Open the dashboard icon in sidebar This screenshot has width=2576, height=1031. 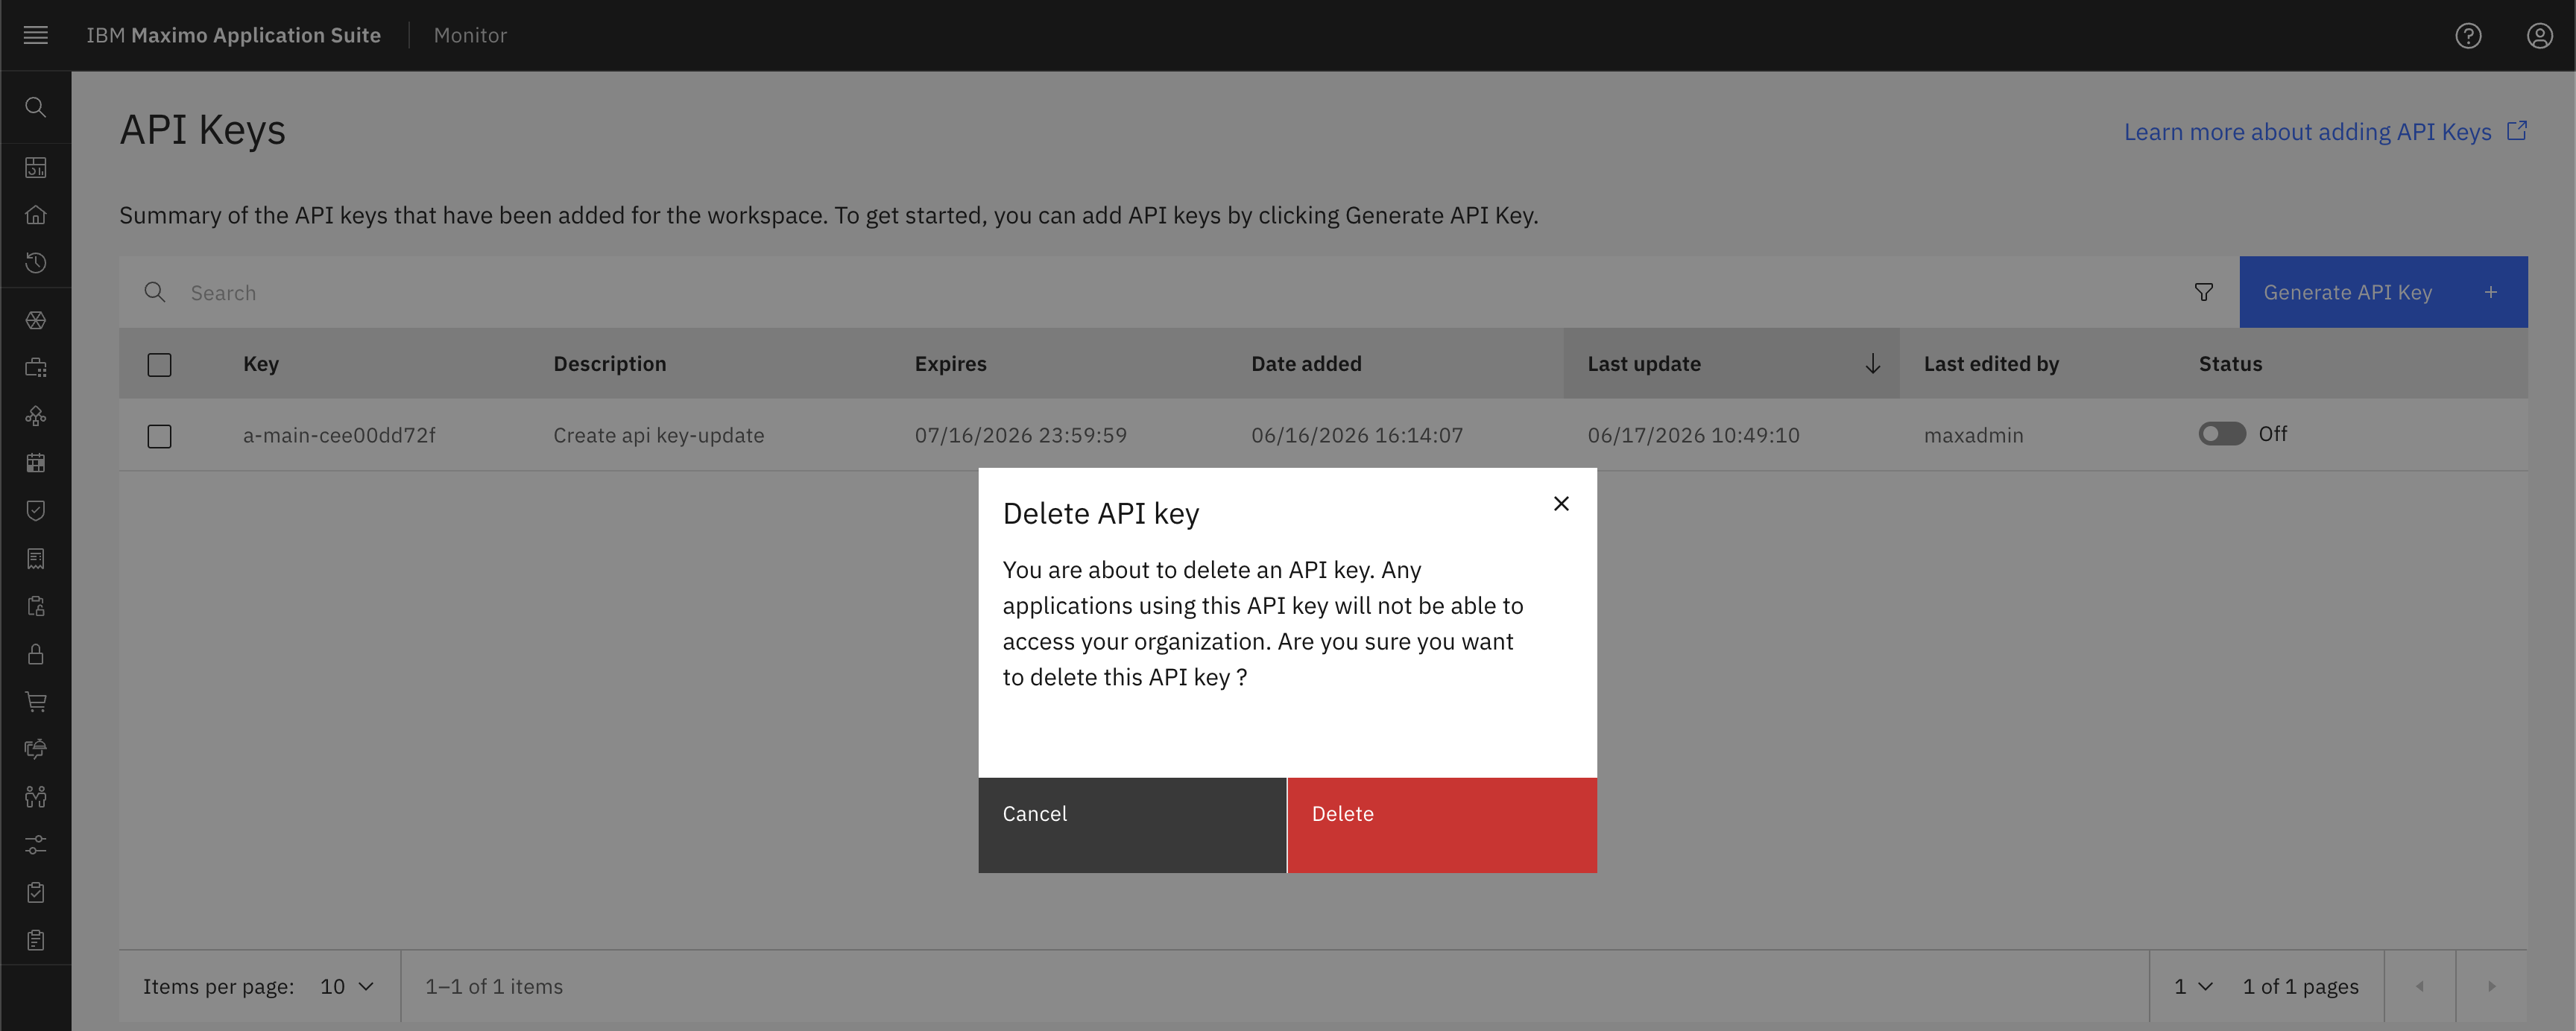(35, 167)
